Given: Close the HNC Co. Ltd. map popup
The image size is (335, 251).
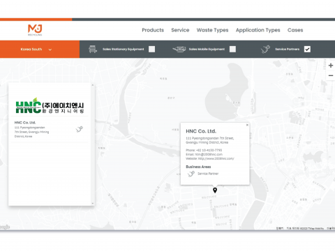Looking at the screenshot, I should [247, 125].
